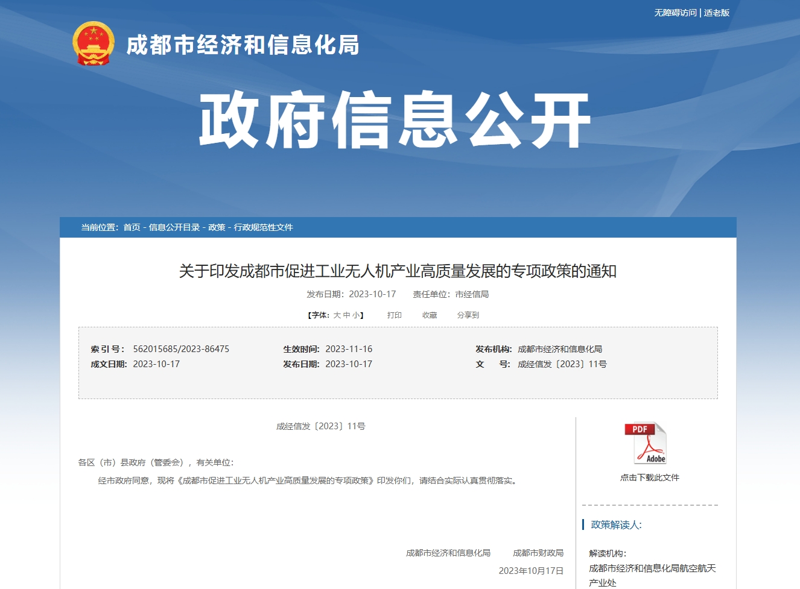Click 政策 in breadcrumb path
Screen dimensions: 800x589
217,227
